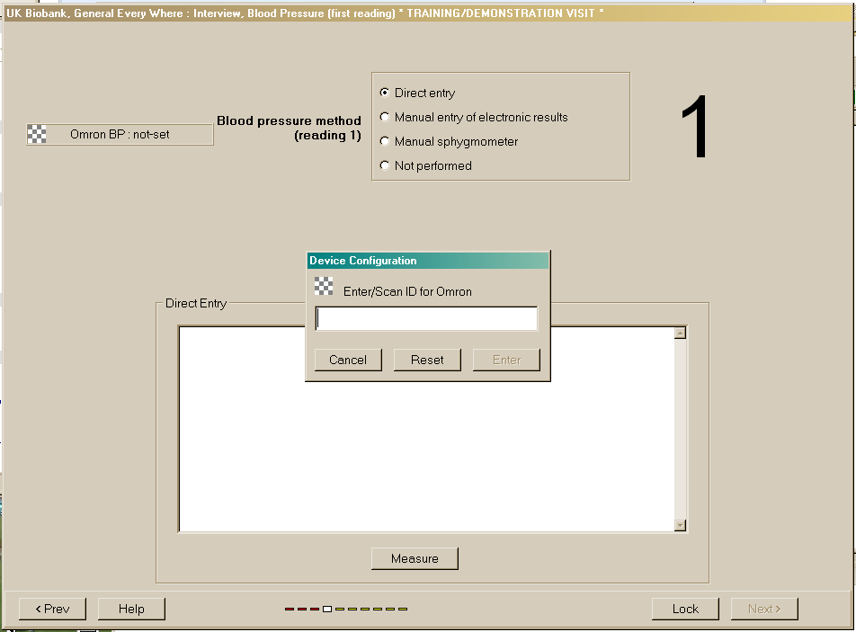Viewport: 856px width, 632px height.
Task: Reset the Omron ID entry
Action: pyautogui.click(x=427, y=360)
